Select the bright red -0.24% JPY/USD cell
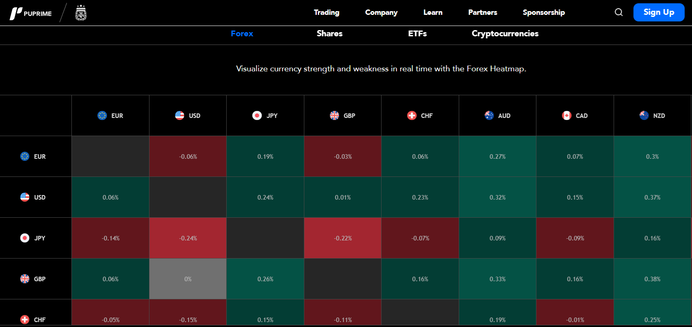The width and height of the screenshot is (692, 327). [188, 238]
